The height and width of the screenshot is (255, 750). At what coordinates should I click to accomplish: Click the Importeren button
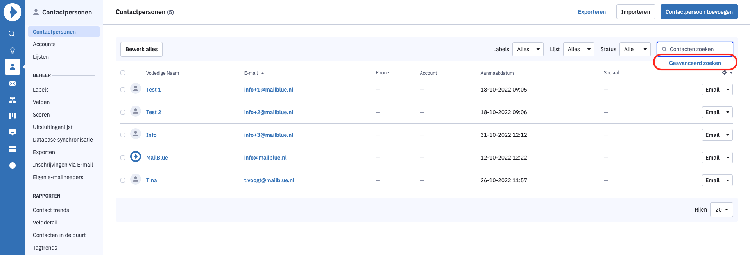coord(635,12)
